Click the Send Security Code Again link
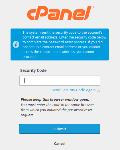Image resolution: width=120 pixels, height=150 pixels. [x=74, y=90]
